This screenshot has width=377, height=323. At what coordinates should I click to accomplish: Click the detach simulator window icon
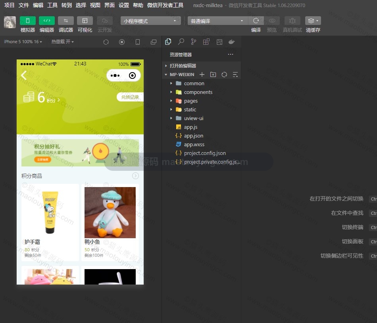coord(154,42)
